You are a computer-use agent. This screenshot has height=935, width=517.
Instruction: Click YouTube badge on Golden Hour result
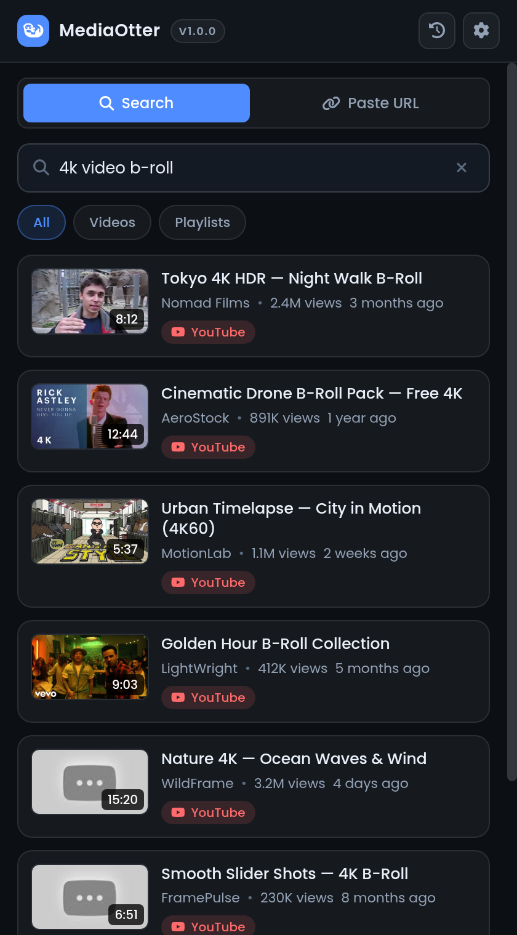[208, 698]
